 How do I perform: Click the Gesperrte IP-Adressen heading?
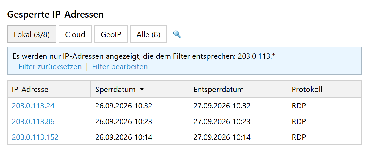[55, 14]
